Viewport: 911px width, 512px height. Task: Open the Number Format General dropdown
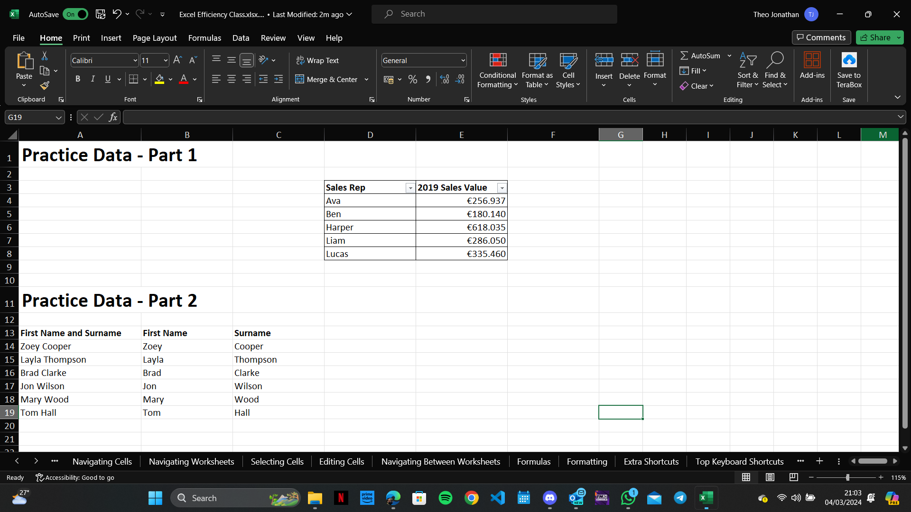point(463,61)
